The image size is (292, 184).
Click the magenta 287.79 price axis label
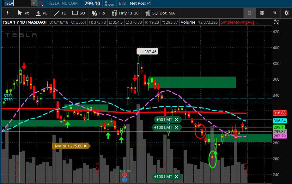[x=280, y=136]
